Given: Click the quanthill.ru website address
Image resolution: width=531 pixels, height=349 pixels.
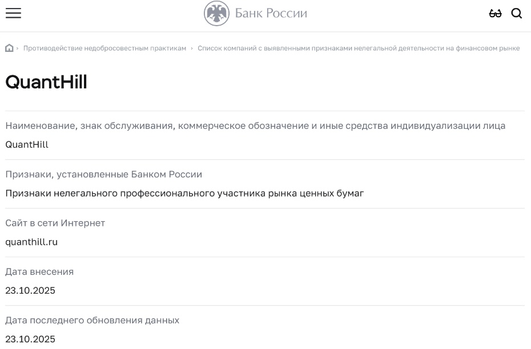Looking at the screenshot, I should point(31,242).
